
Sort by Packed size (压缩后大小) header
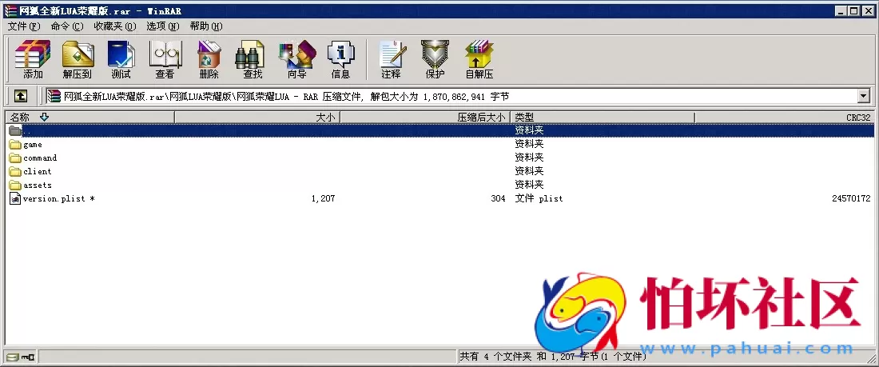[x=425, y=118]
